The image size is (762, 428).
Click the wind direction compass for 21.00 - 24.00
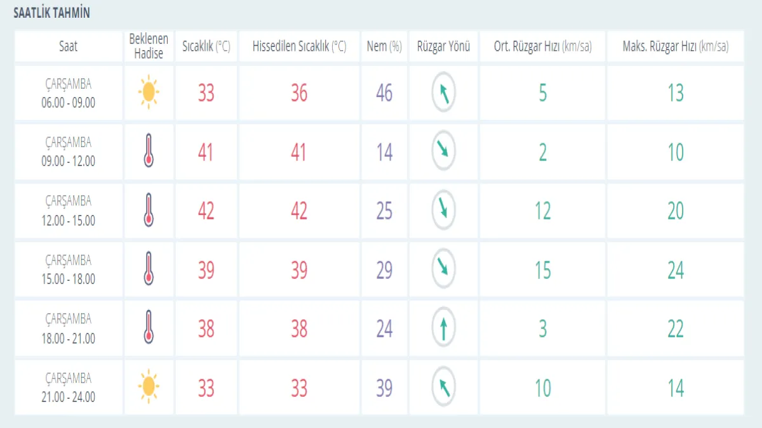pyautogui.click(x=444, y=387)
